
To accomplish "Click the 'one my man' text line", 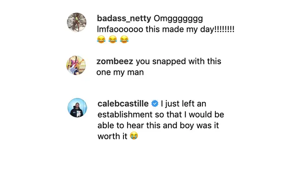I will pos(120,72).
